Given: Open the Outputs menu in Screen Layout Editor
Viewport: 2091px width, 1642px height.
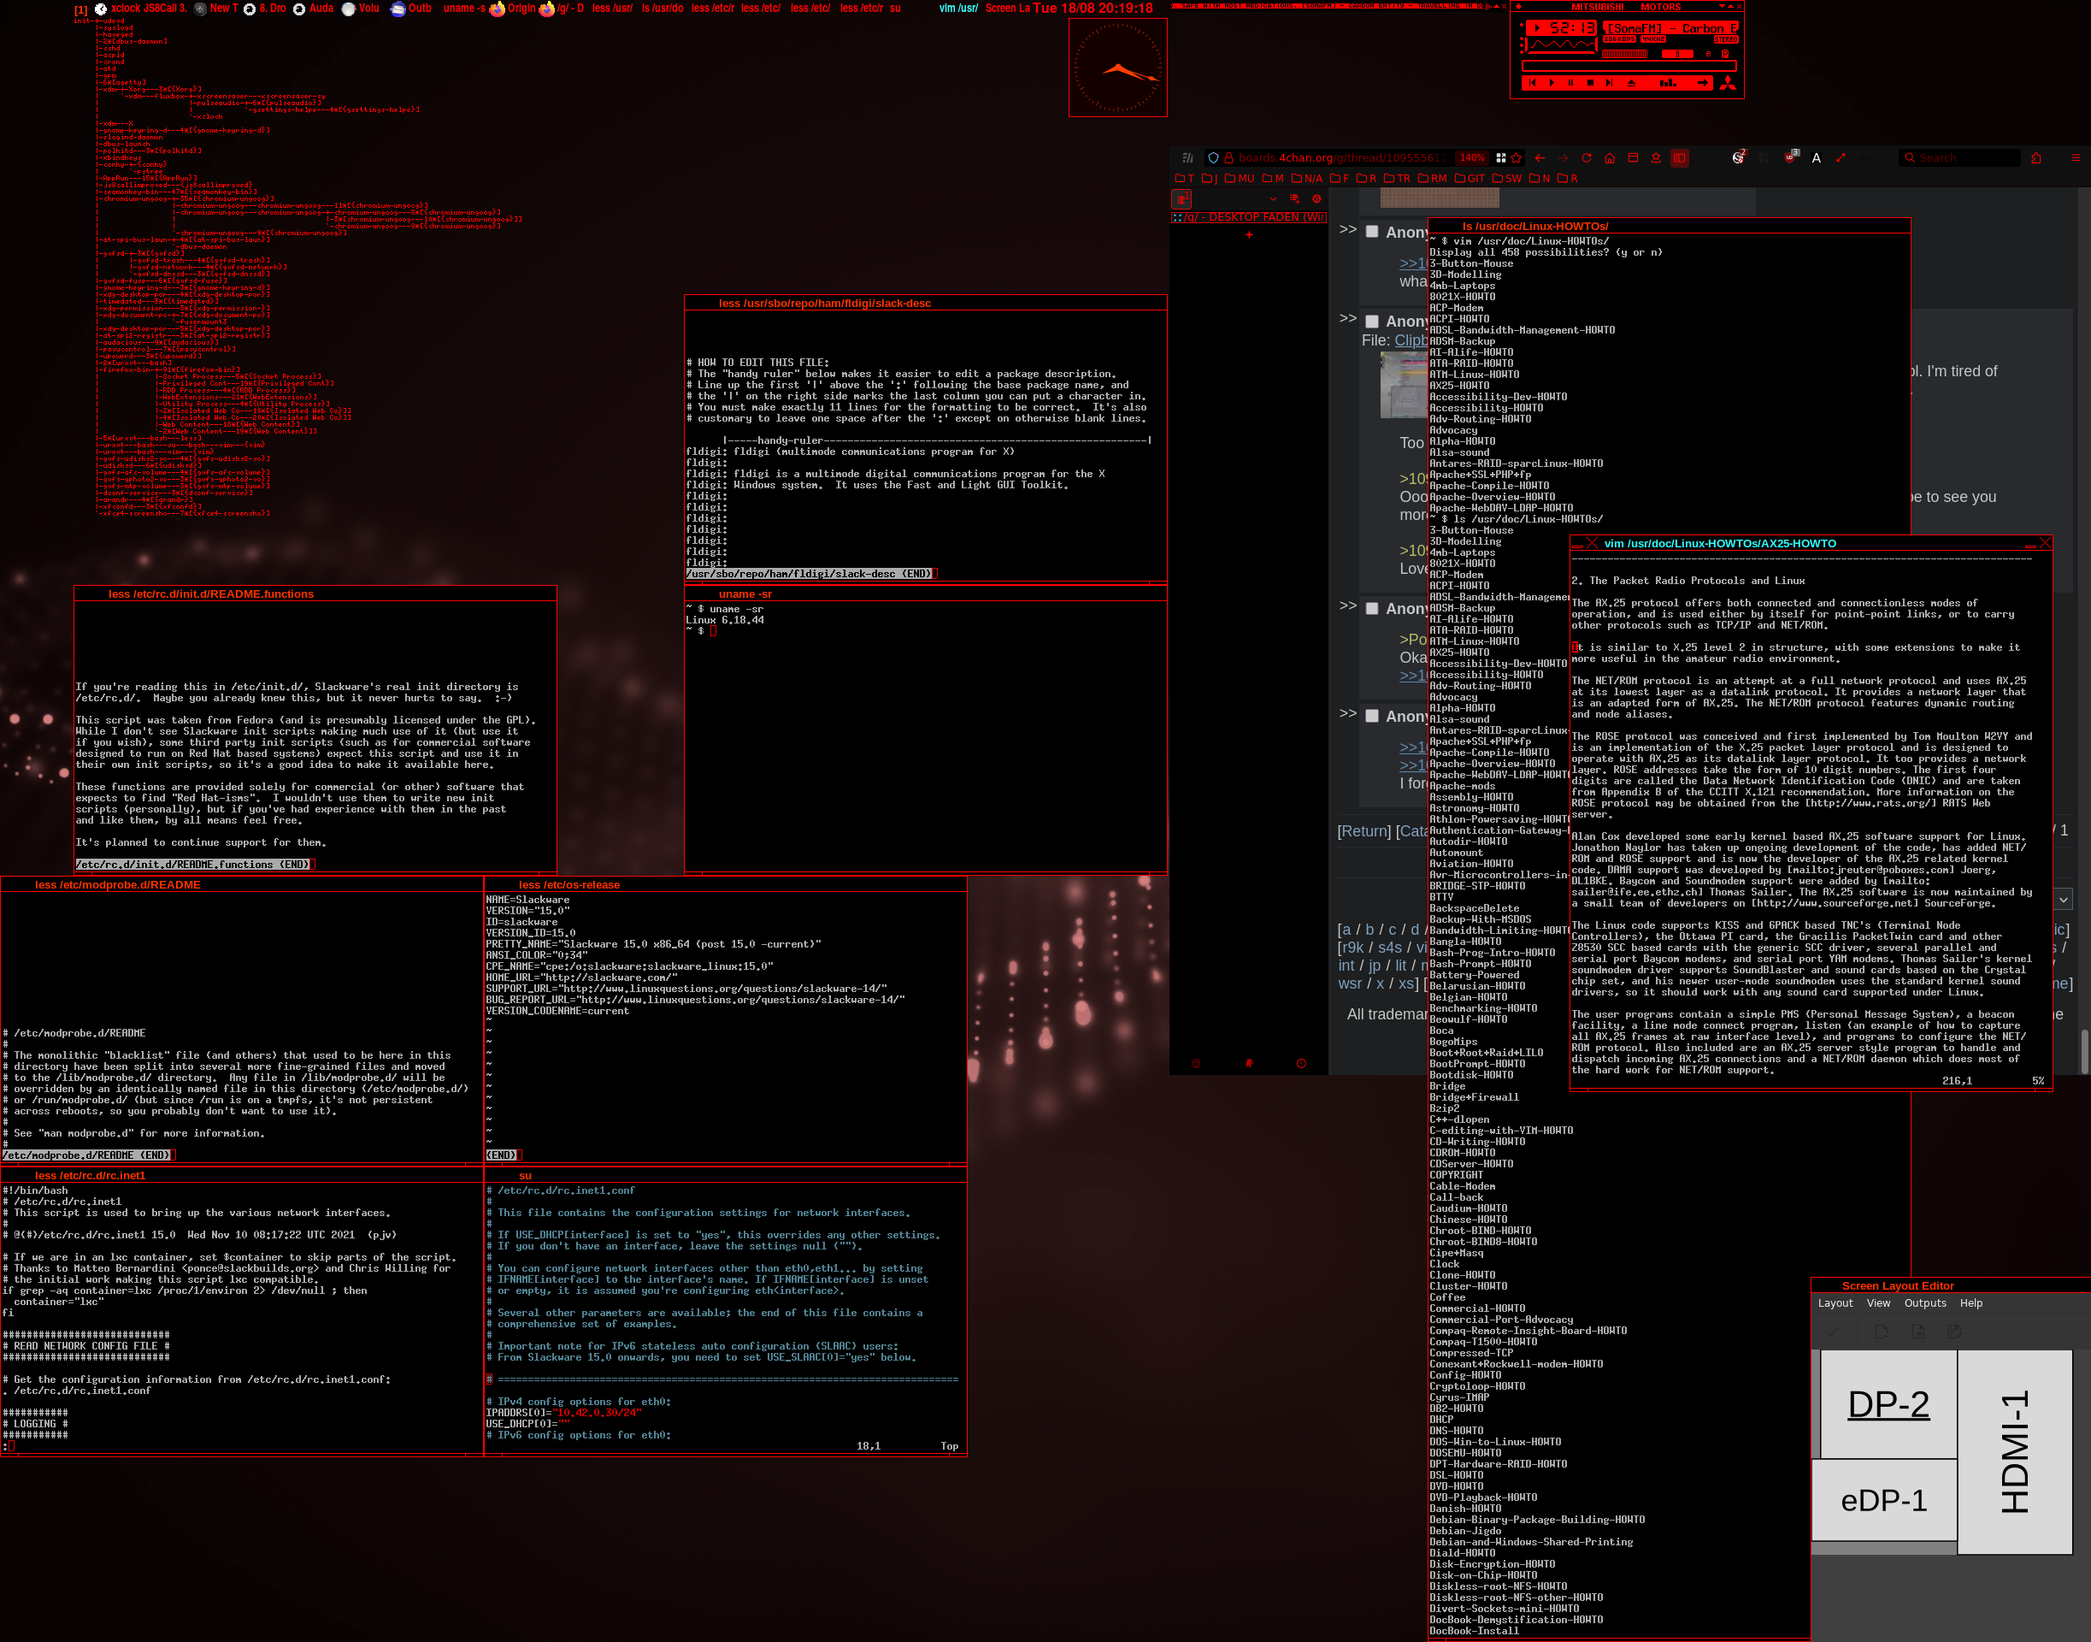Looking at the screenshot, I should click(1926, 1302).
